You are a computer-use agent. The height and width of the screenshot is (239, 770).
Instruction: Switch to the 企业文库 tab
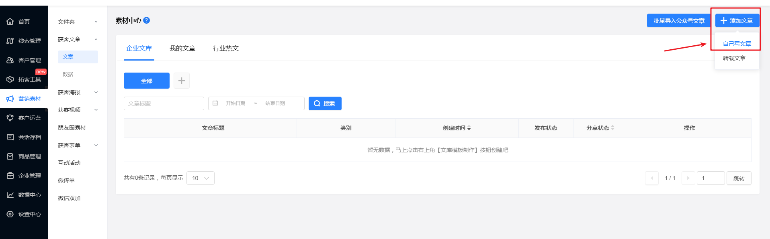click(x=139, y=48)
